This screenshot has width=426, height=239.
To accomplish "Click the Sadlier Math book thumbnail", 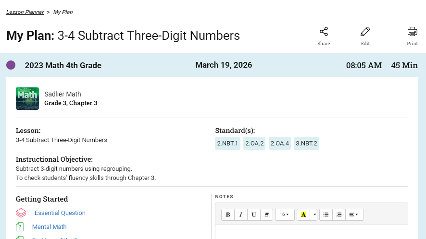I will (27, 98).
